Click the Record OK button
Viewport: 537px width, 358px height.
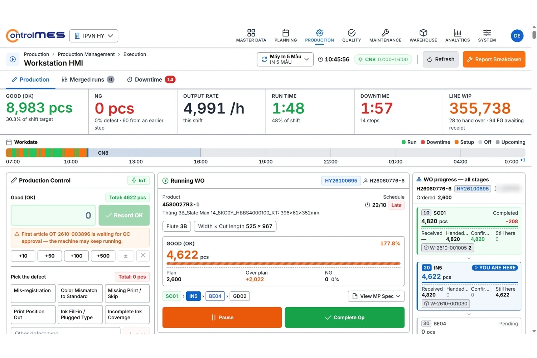tap(124, 215)
